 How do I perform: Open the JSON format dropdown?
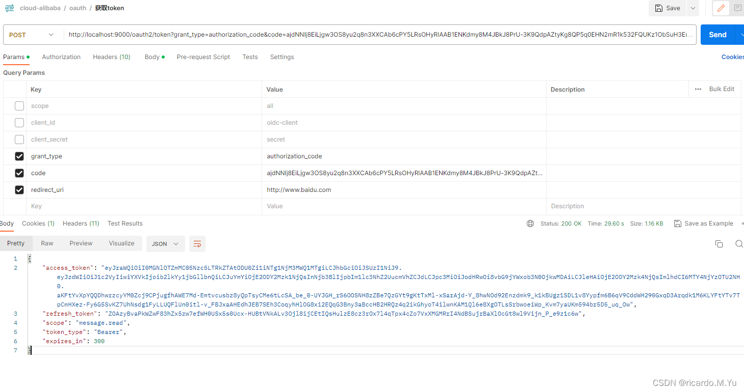(165, 244)
